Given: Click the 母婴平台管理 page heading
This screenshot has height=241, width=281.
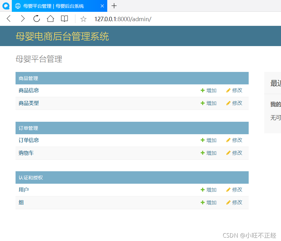Looking at the screenshot, I should [x=39, y=59].
